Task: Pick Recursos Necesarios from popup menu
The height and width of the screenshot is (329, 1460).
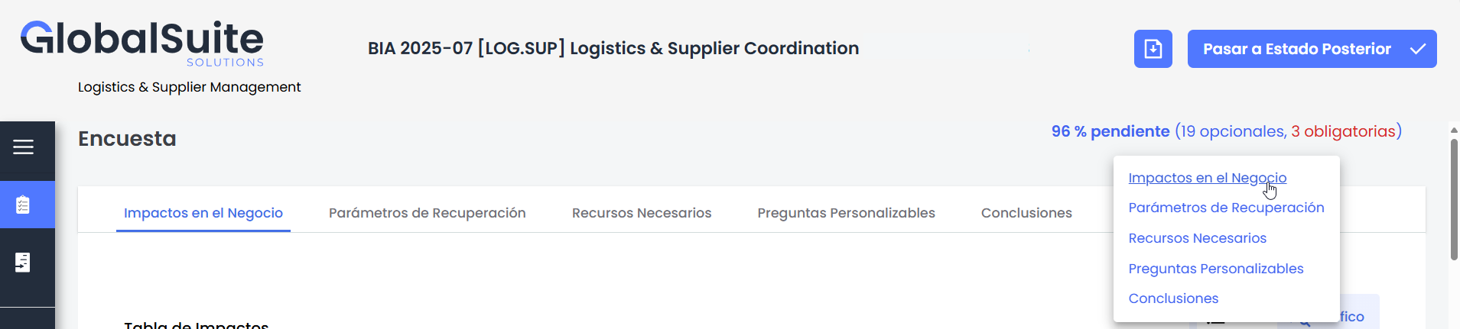Action: (x=1197, y=238)
